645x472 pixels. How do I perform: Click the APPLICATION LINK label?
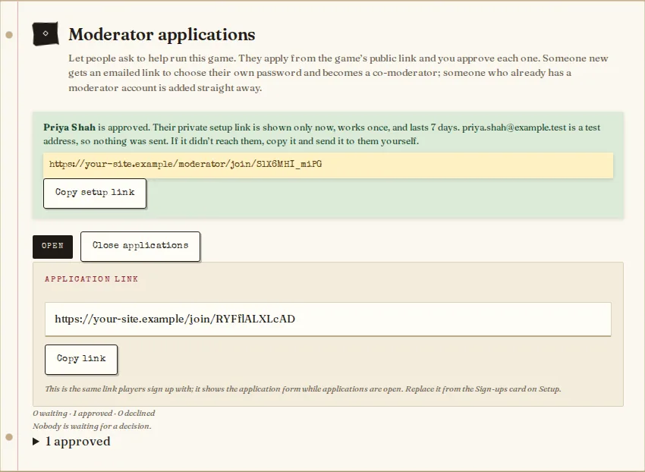pos(91,278)
